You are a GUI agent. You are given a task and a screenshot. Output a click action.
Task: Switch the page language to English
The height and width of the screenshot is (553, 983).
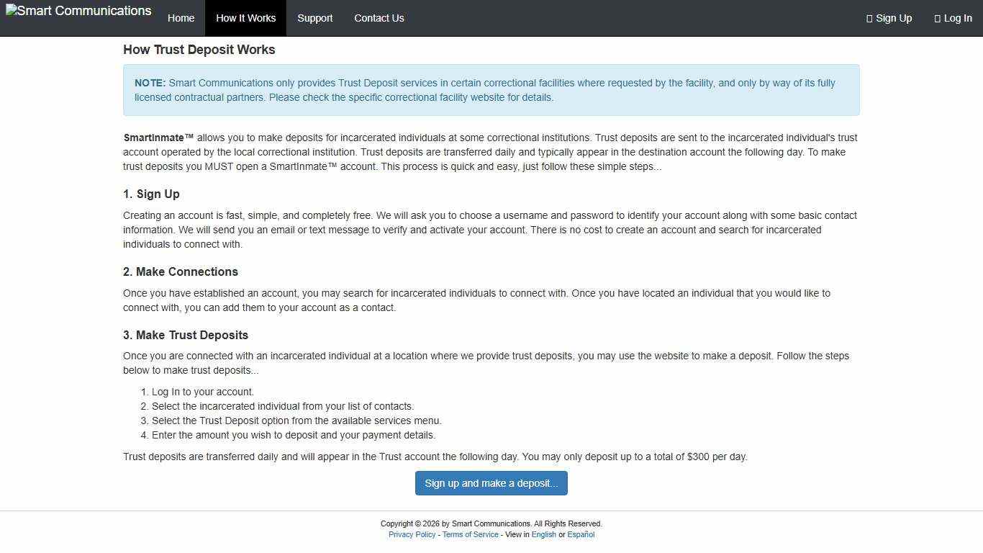[543, 535]
